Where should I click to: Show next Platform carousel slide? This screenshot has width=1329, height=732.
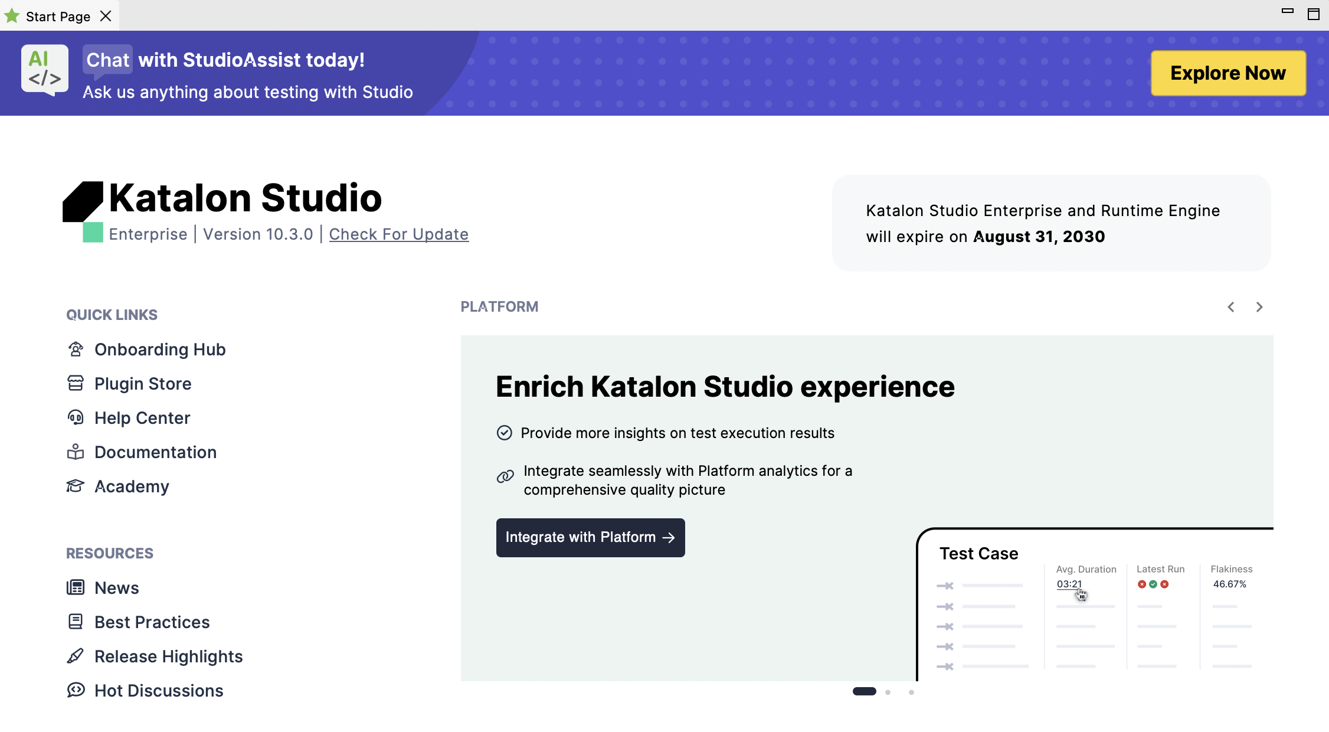click(1259, 307)
